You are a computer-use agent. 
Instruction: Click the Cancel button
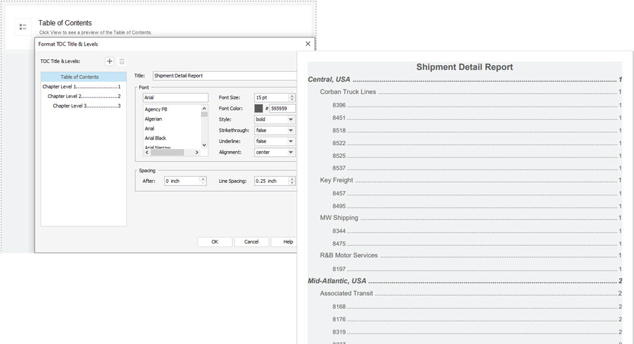pos(251,242)
